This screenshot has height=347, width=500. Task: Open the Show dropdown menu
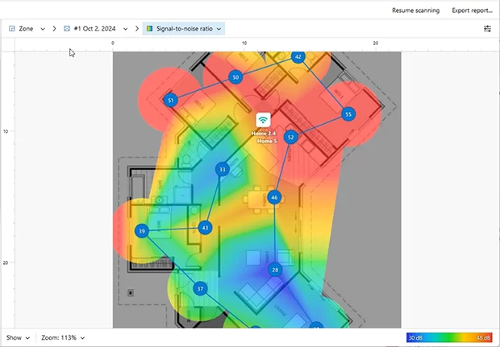[x=18, y=337]
